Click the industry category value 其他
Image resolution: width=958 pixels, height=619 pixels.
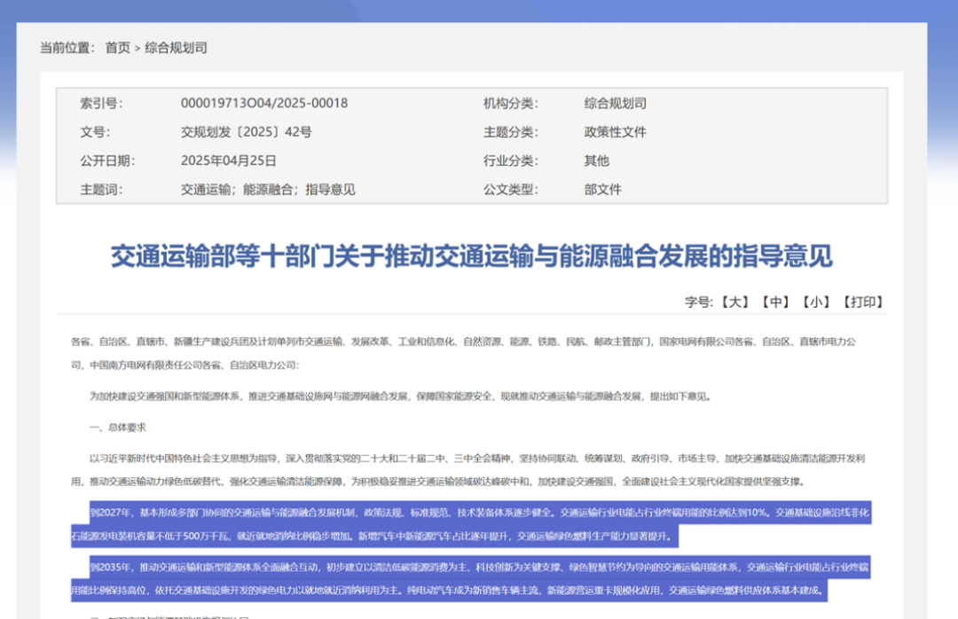point(596,161)
